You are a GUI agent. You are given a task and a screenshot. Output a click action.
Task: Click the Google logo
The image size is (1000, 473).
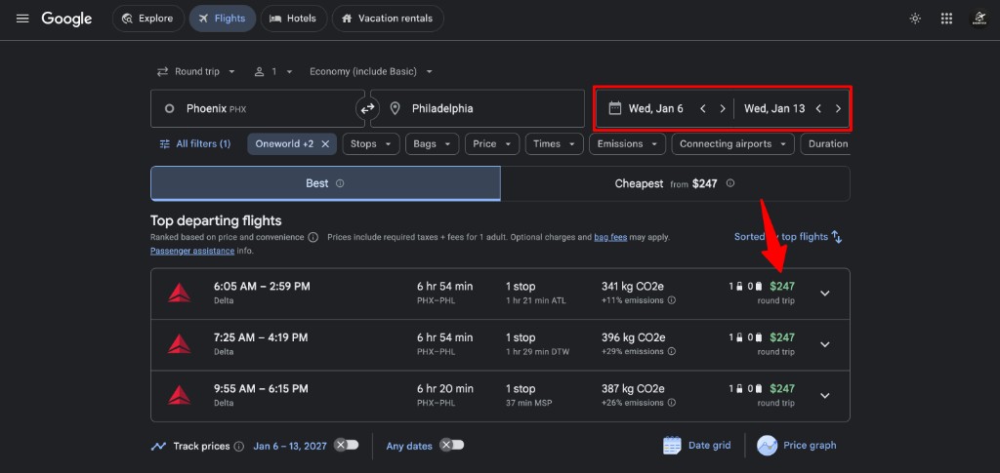coord(67,19)
